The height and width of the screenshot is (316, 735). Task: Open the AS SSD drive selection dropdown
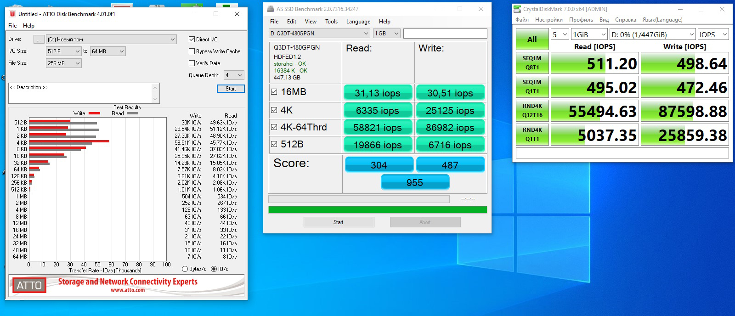[x=319, y=33]
